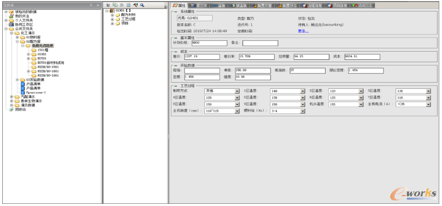Expand the 配方材料 node in structure tree

[x=113, y=15]
